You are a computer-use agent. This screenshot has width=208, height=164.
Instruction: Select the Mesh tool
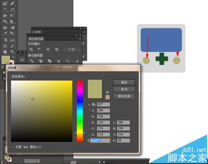click(x=5, y=28)
